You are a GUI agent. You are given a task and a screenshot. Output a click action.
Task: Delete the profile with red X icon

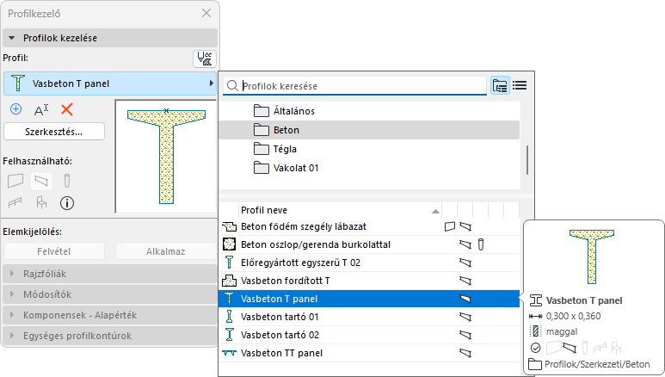click(67, 109)
